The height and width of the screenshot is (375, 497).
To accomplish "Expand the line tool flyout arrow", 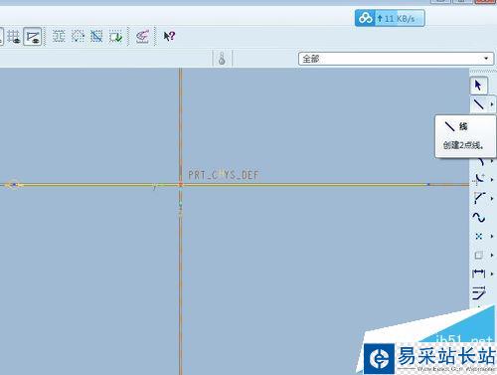I will tap(492, 104).
